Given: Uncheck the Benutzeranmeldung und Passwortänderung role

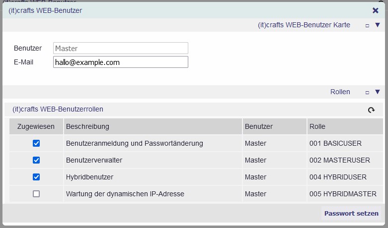Looking at the screenshot, I should coord(36,143).
